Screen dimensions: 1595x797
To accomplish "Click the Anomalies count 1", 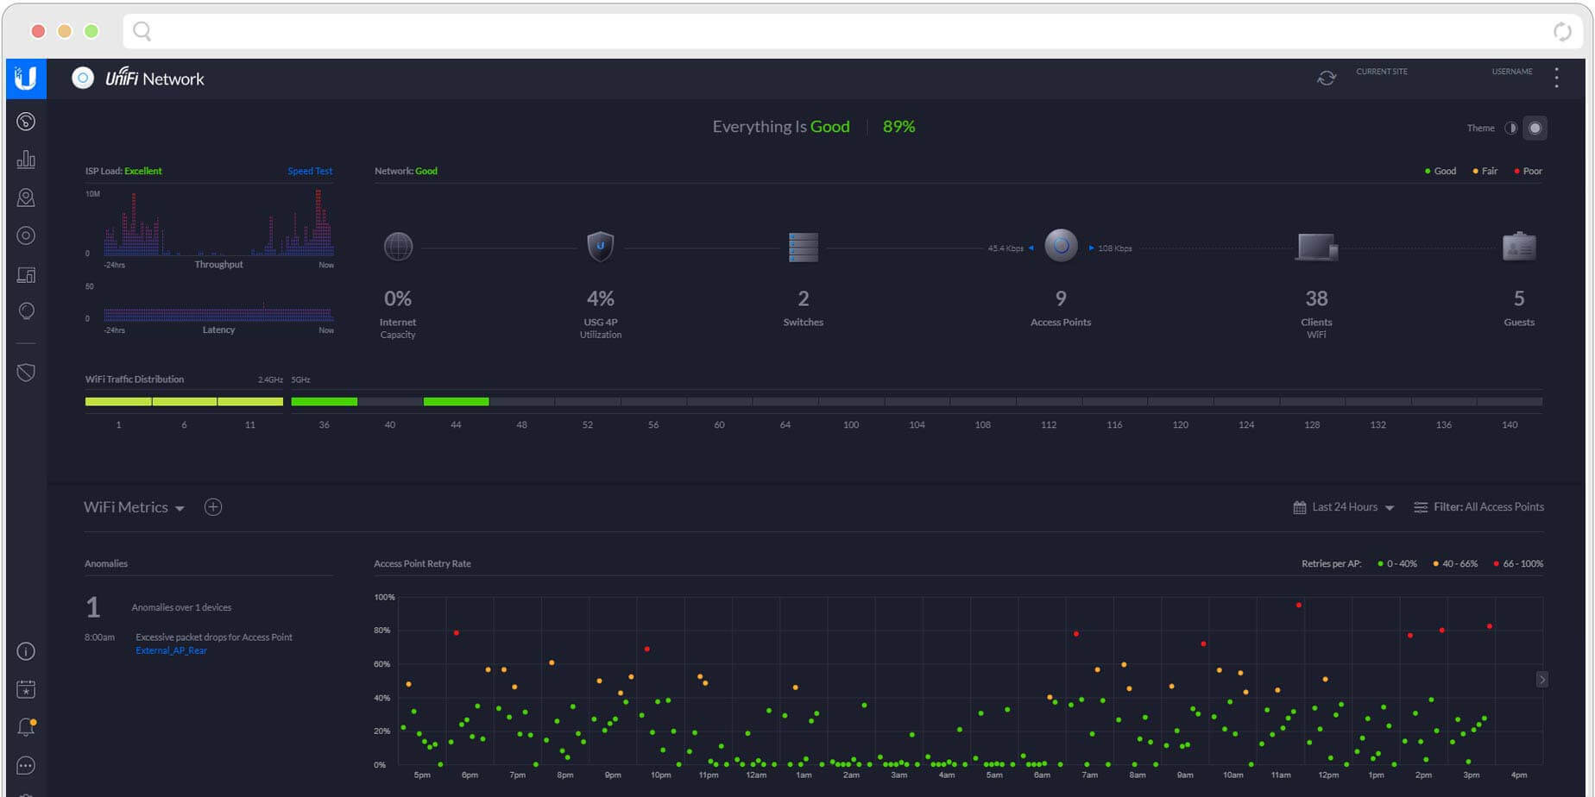I will tap(93, 607).
